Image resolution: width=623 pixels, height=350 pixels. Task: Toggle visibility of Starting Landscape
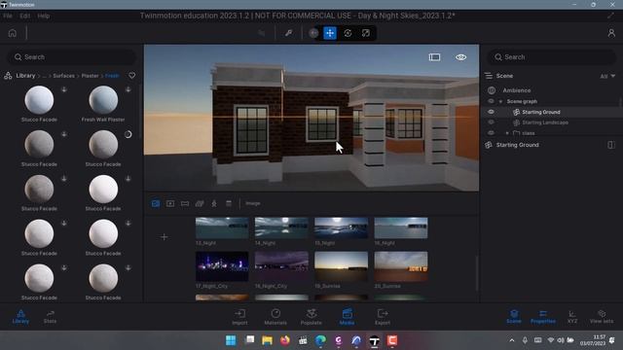491,122
